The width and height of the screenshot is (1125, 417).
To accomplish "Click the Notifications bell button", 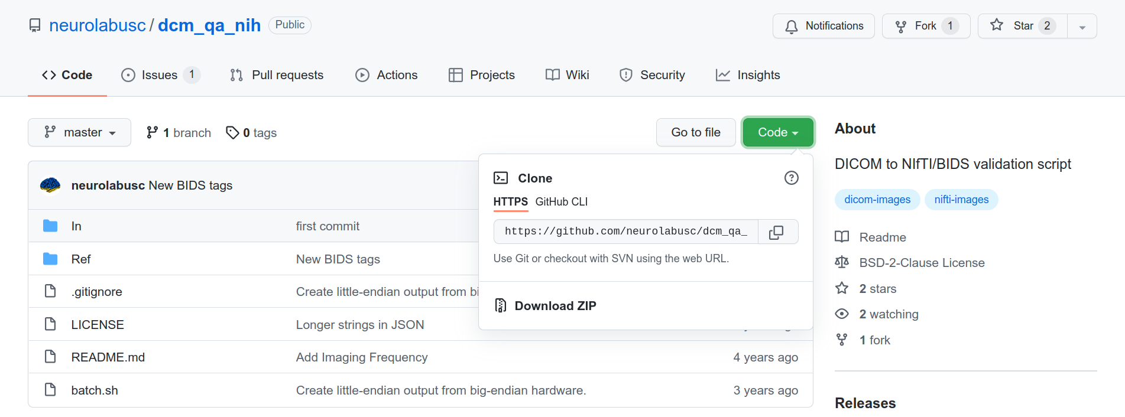I will tap(824, 26).
